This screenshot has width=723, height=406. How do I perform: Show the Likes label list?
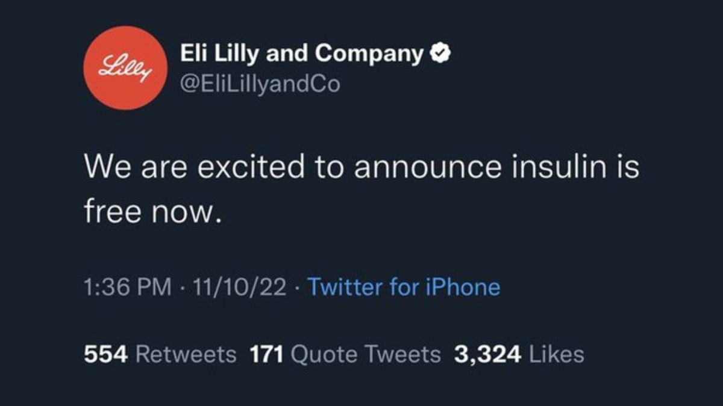tap(556, 354)
